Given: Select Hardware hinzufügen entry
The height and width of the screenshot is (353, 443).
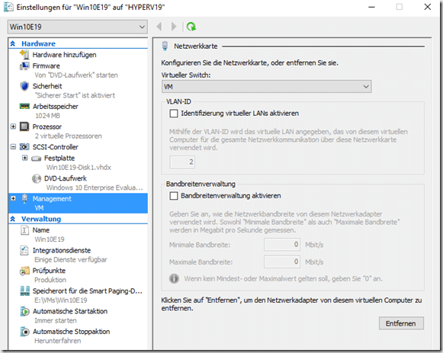Looking at the screenshot, I should tap(64, 55).
